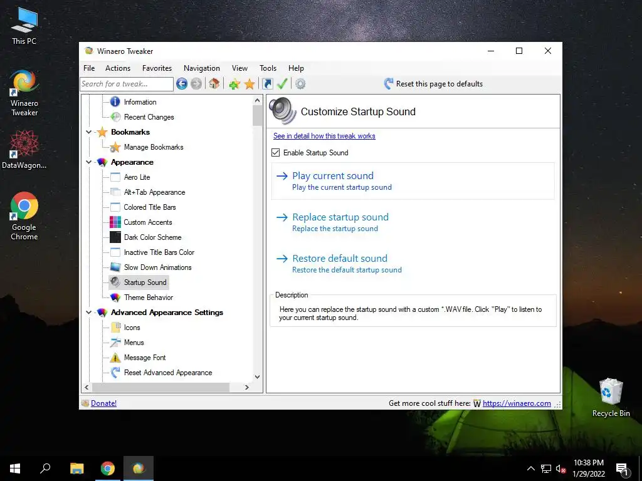Click the tree vertical scrollbar up arrow
Viewport: 642px width, 481px height.
(257, 100)
